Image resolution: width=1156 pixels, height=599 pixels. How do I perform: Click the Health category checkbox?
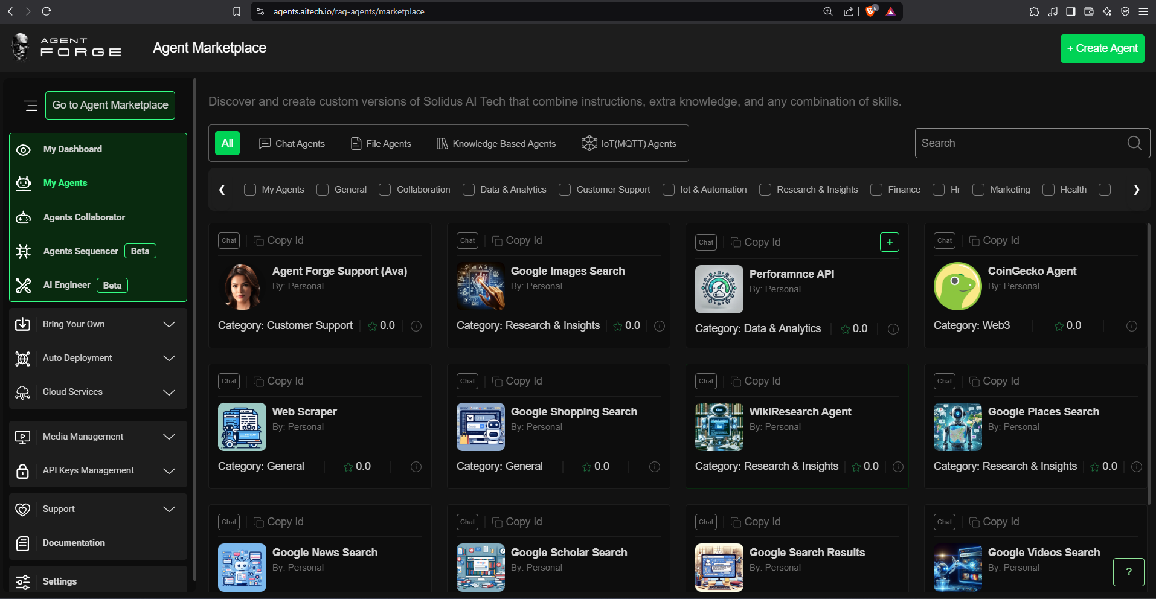pyautogui.click(x=1048, y=190)
